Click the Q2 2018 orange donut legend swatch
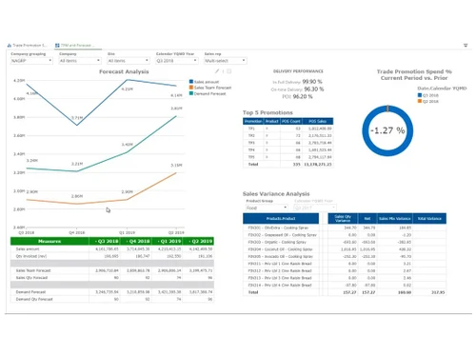The height and width of the screenshot is (357, 476). click(x=420, y=101)
